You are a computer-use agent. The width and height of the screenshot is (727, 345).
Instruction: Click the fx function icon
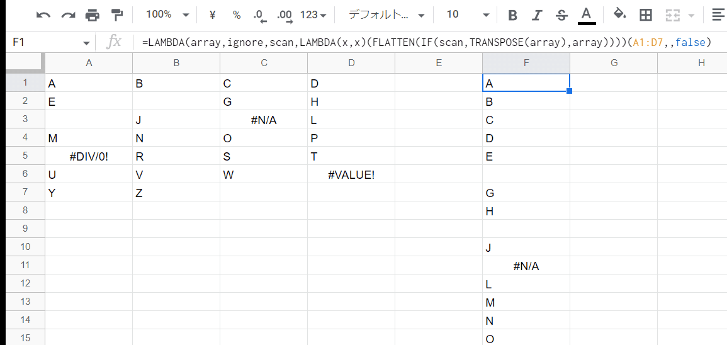[113, 42]
